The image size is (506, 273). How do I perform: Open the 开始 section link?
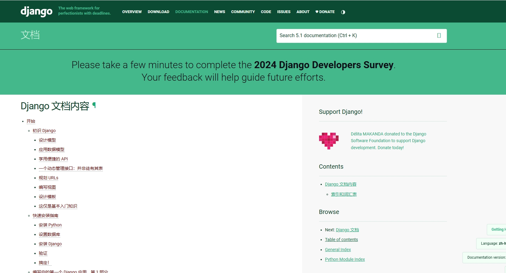[x=31, y=121]
